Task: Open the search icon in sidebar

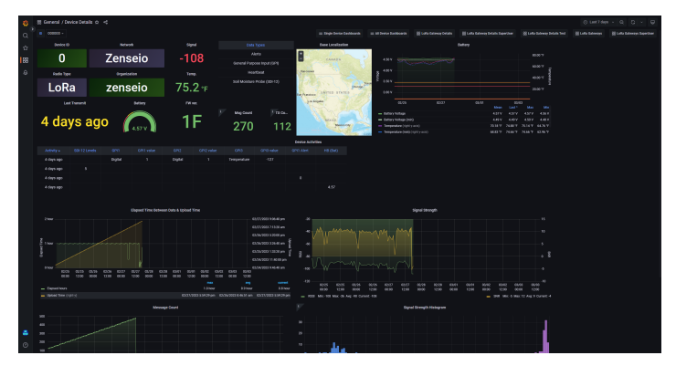Action: point(25,35)
